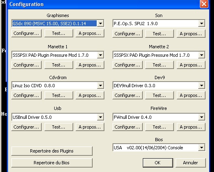
Task: Test the Usb plugin
Action: tap(59, 127)
